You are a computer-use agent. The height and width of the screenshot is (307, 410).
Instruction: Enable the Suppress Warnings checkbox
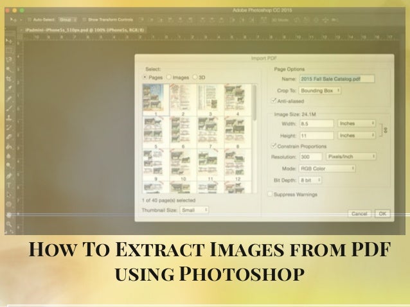point(270,194)
